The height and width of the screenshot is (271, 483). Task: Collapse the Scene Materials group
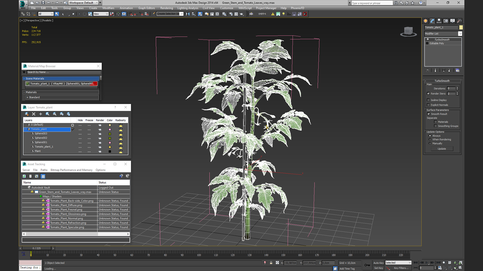pyautogui.click(x=24, y=79)
